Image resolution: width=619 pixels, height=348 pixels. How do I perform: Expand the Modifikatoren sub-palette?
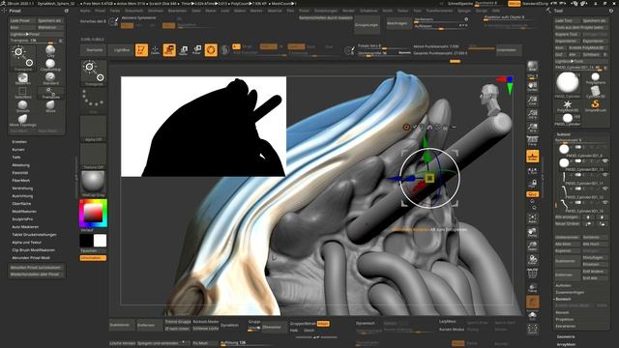pos(24,212)
